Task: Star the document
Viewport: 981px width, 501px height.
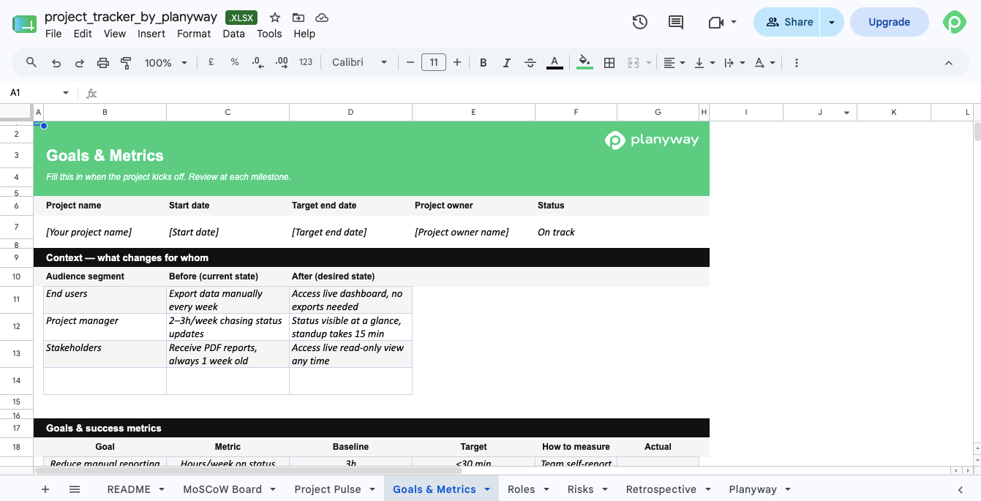Action: click(x=275, y=18)
